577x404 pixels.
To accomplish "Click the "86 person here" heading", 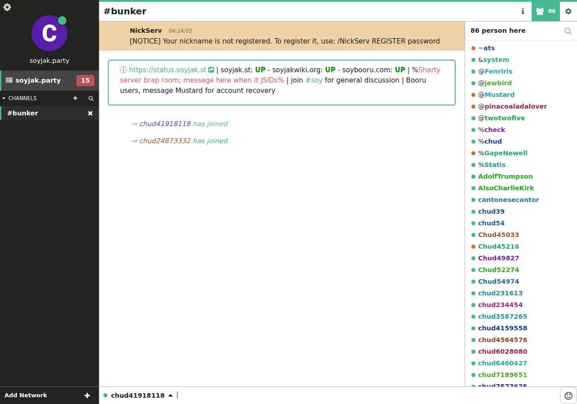I will (x=498, y=31).
